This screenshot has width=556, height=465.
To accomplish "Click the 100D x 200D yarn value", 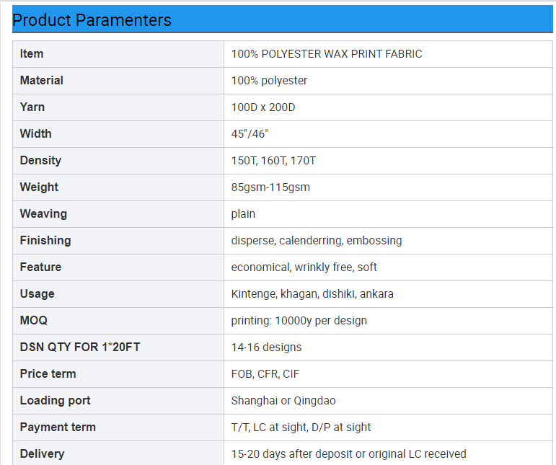I will click(x=263, y=107).
